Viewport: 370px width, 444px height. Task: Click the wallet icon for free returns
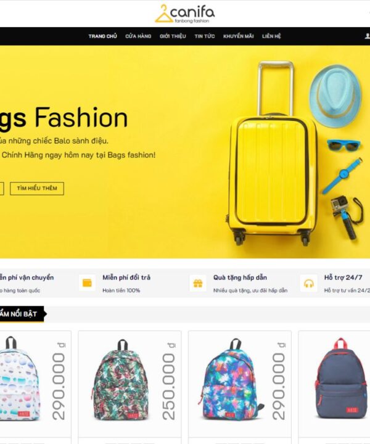[x=87, y=283]
